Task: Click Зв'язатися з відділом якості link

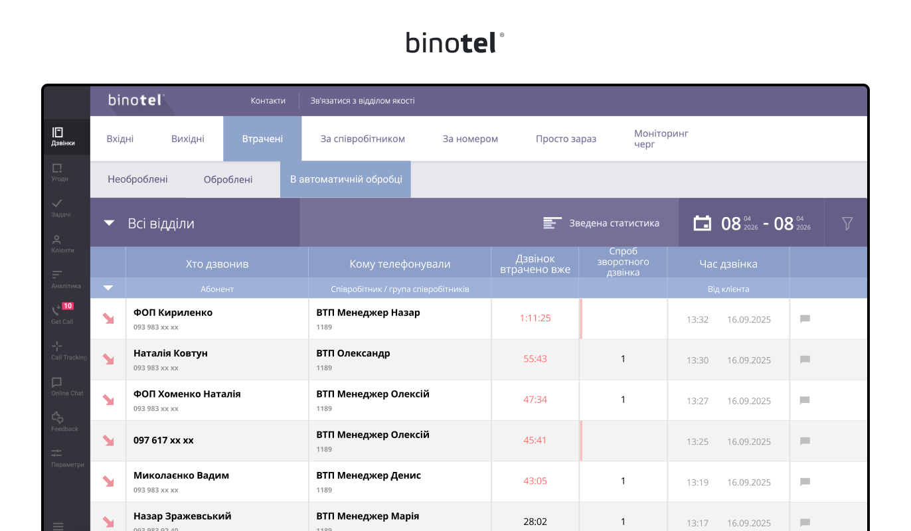Action: pyautogui.click(x=363, y=101)
